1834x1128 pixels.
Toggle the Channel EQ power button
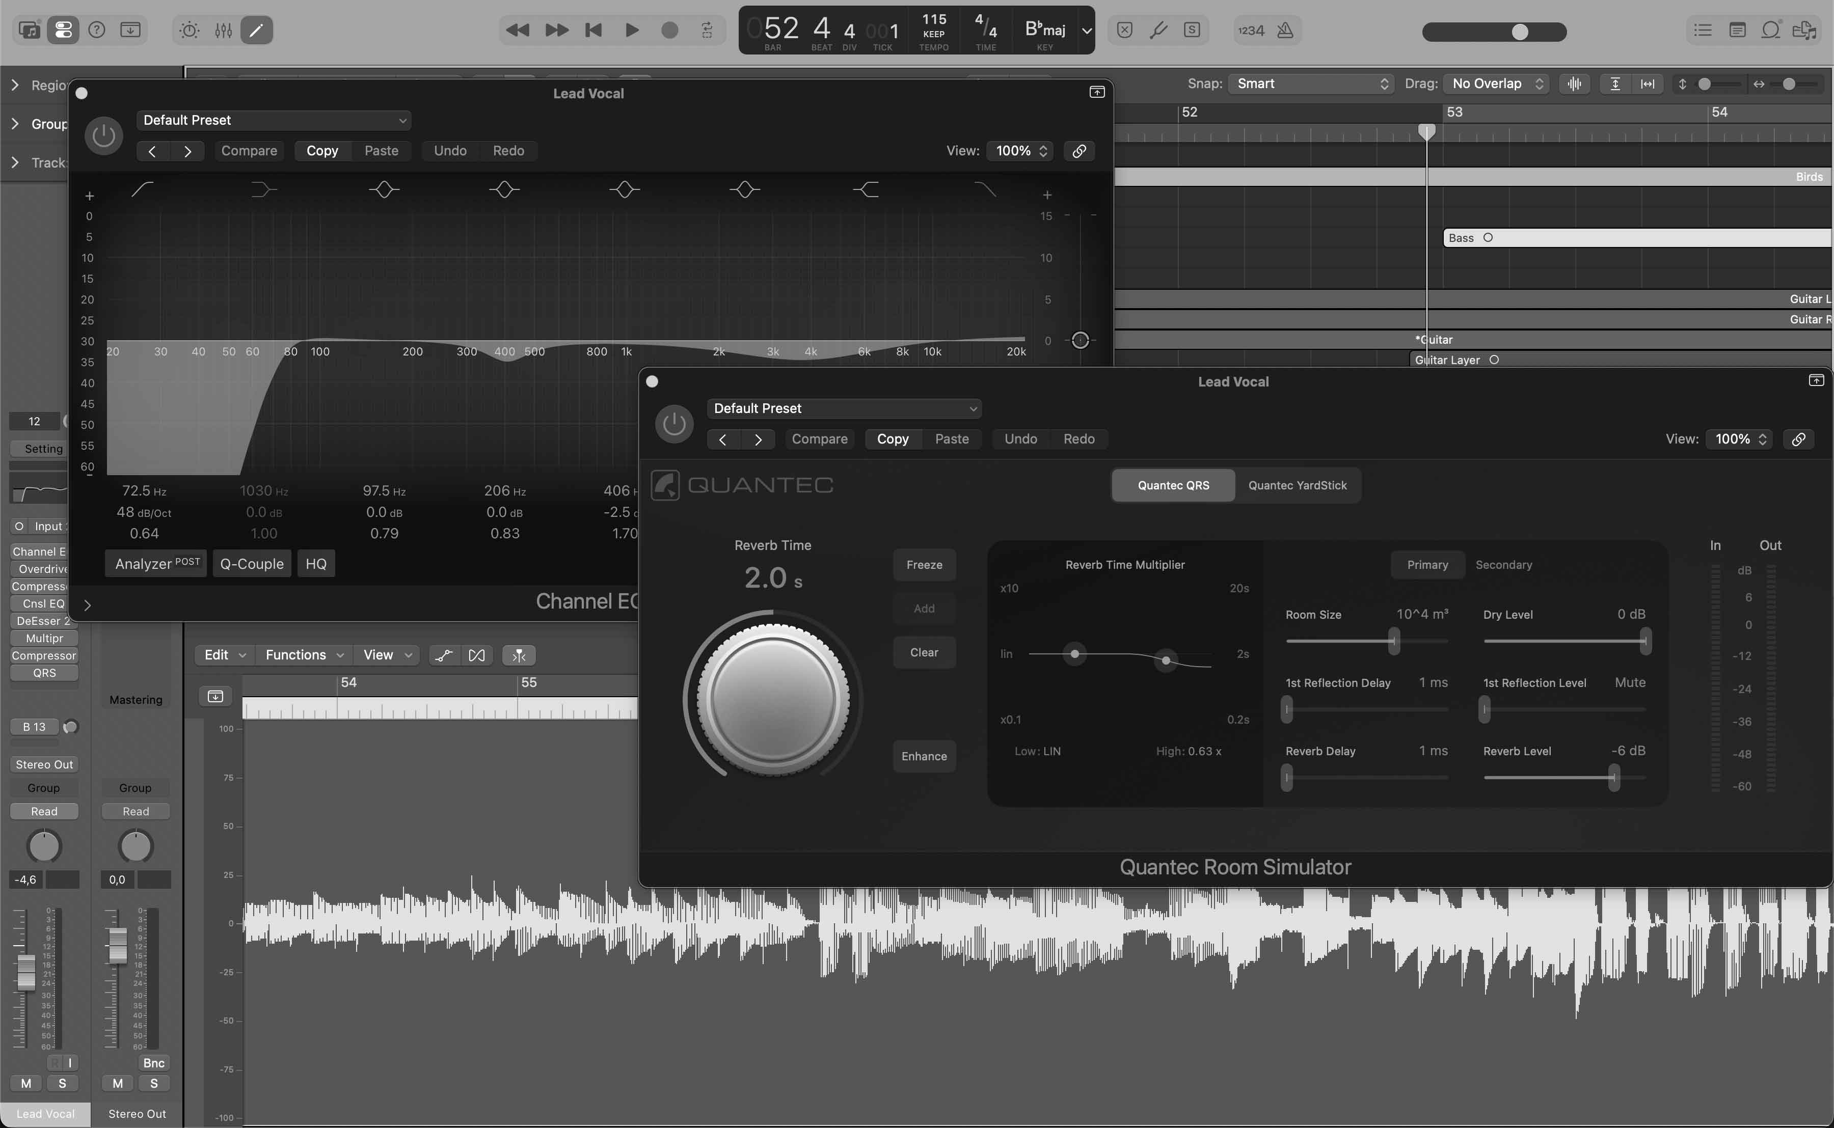(104, 136)
